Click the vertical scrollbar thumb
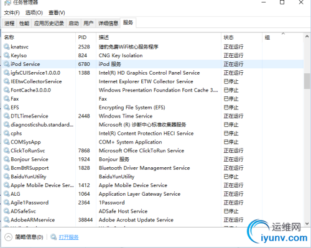Viewport: 311px width, 248px height. pos(307,81)
